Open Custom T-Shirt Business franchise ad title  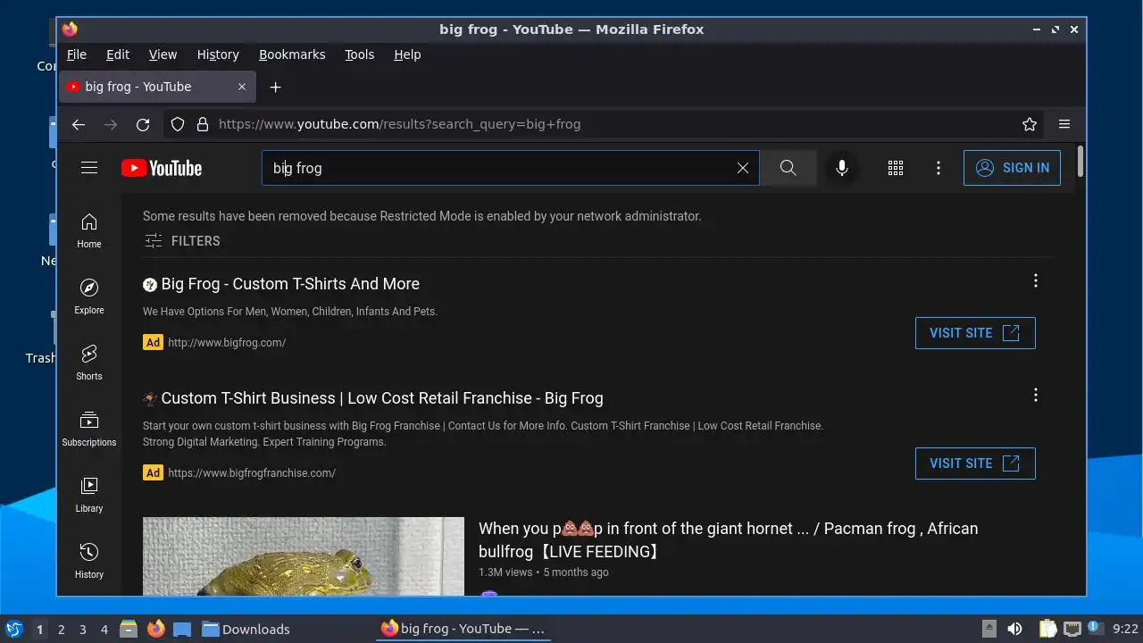[382, 398]
